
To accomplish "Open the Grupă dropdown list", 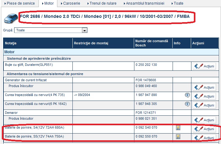I will tap(84, 30).
